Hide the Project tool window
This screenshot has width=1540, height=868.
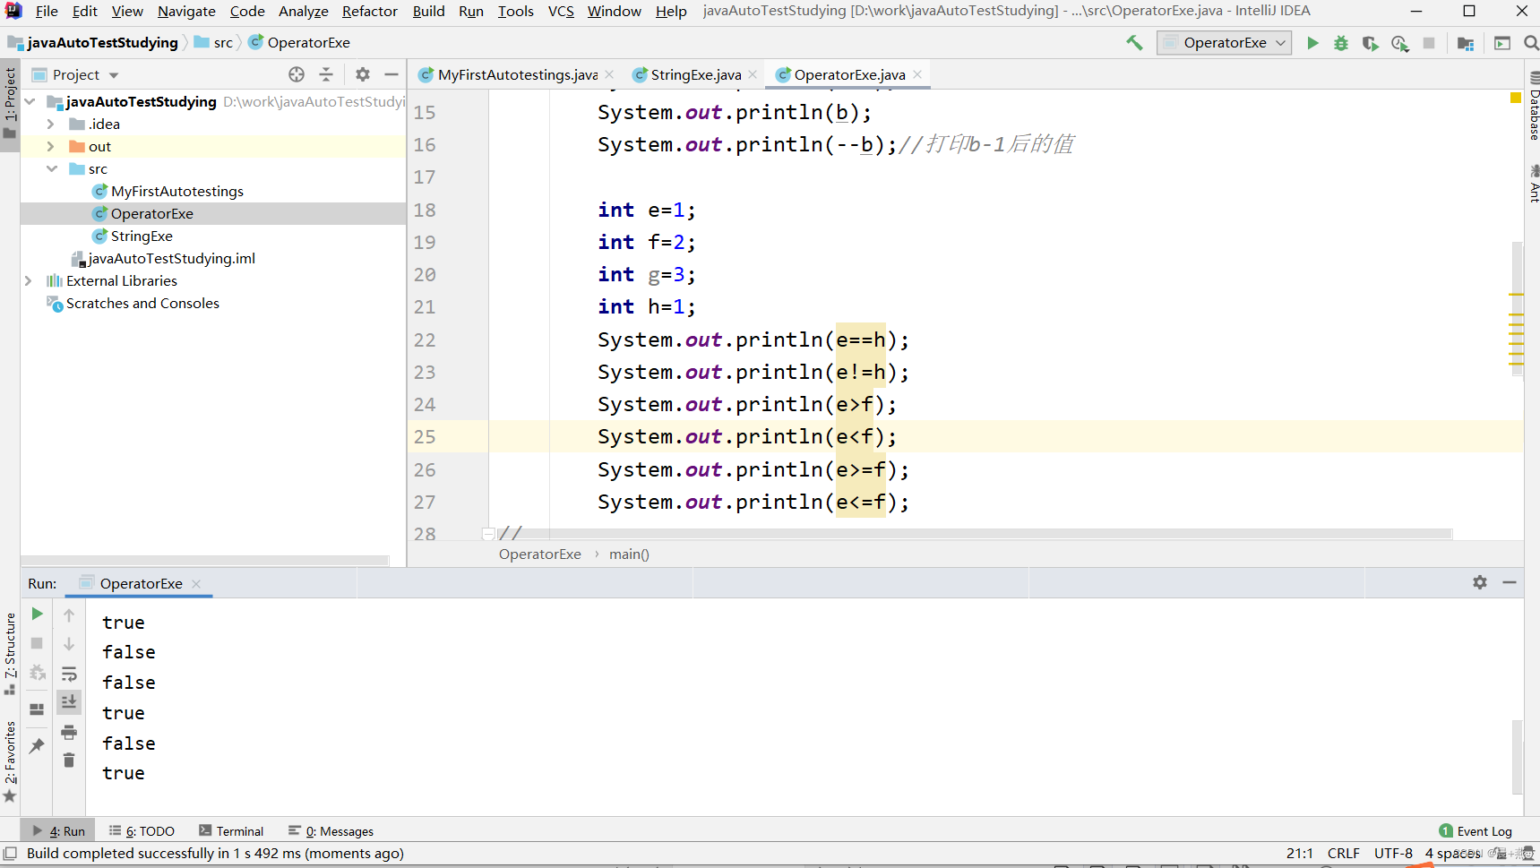(391, 74)
